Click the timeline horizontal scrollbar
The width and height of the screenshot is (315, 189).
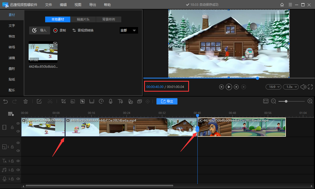tap(99, 186)
